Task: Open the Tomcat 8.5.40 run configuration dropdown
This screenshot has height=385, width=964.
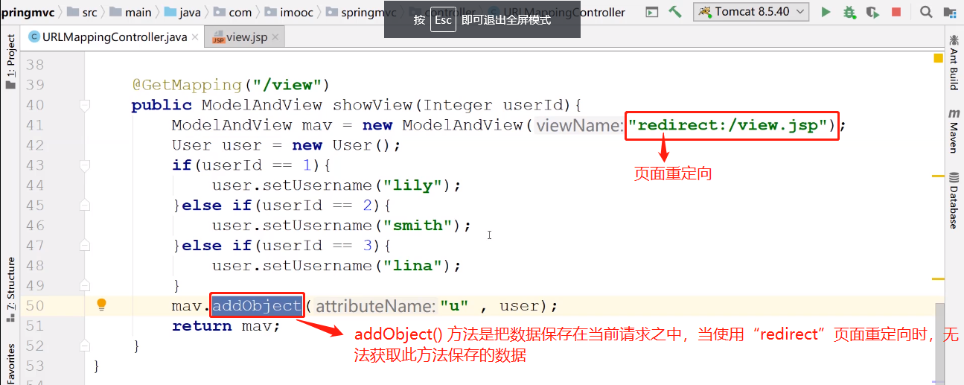Action: tap(752, 12)
